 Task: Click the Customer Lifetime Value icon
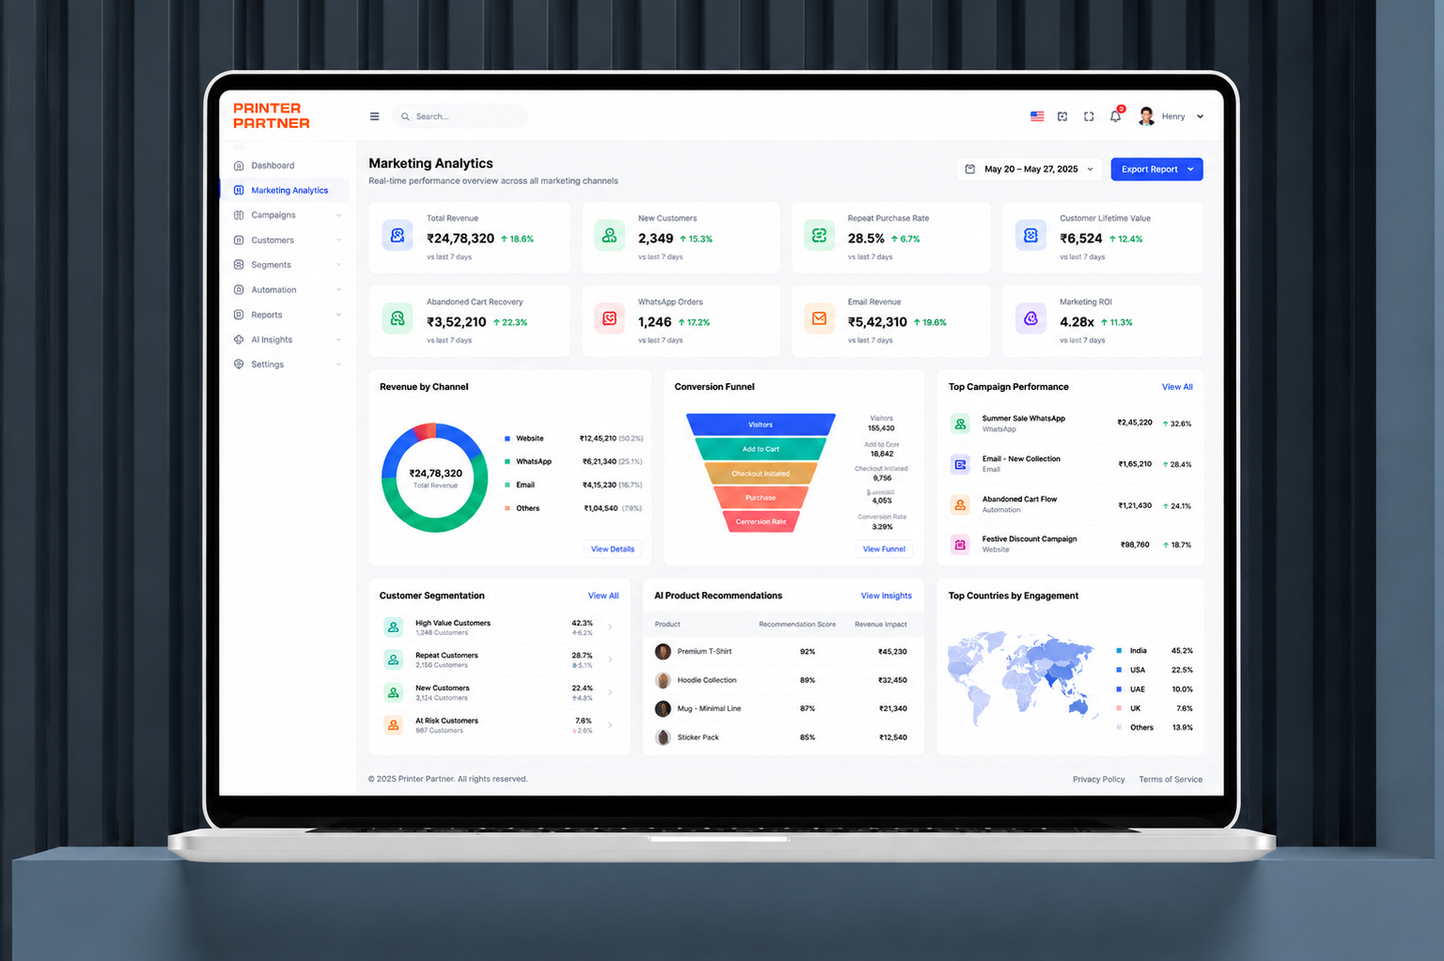1031,236
